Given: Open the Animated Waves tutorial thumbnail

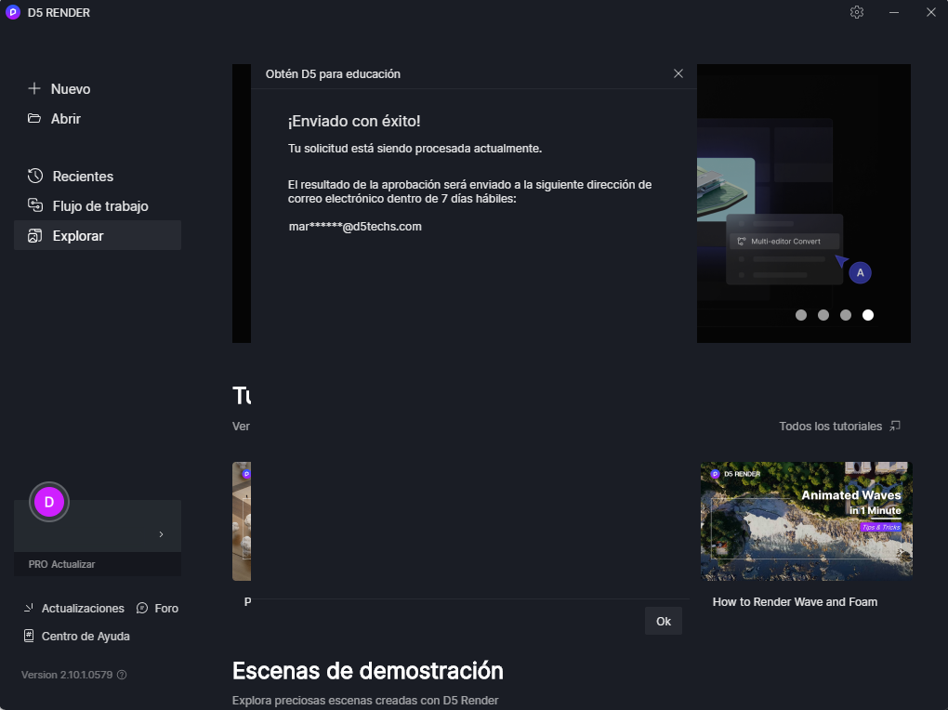Looking at the screenshot, I should point(806,520).
